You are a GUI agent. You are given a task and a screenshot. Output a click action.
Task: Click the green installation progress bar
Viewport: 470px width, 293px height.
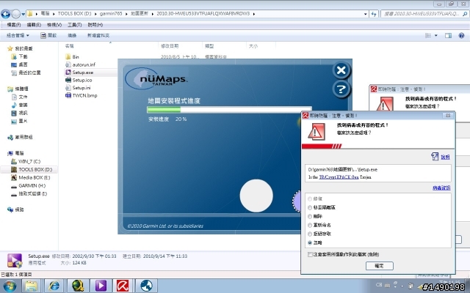(x=229, y=110)
